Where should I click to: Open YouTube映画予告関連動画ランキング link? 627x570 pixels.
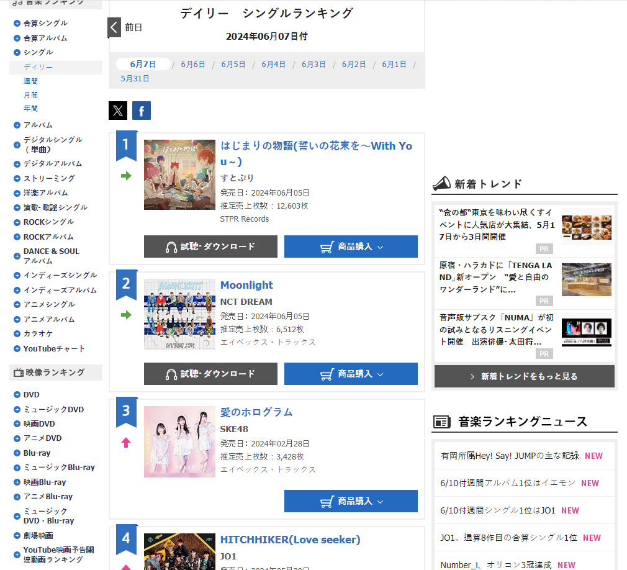tap(58, 555)
